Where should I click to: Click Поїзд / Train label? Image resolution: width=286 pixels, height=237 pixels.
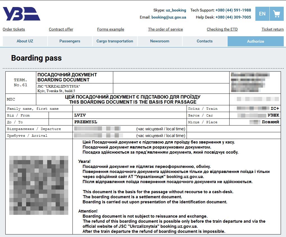(203, 109)
